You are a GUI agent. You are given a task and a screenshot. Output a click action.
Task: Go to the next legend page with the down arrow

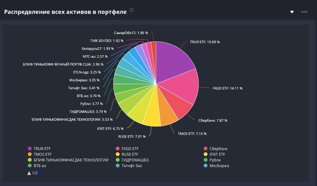[41, 173]
